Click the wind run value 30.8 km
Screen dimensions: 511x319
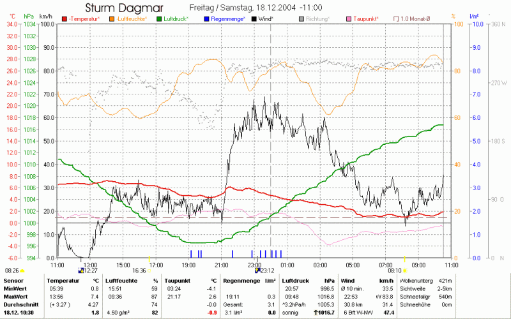(x=355, y=305)
